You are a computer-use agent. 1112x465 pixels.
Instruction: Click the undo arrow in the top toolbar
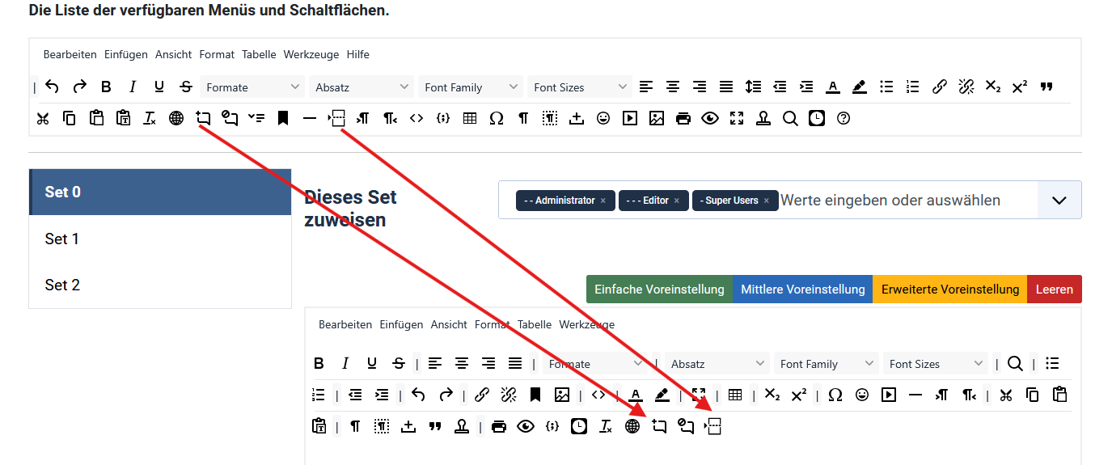(53, 87)
